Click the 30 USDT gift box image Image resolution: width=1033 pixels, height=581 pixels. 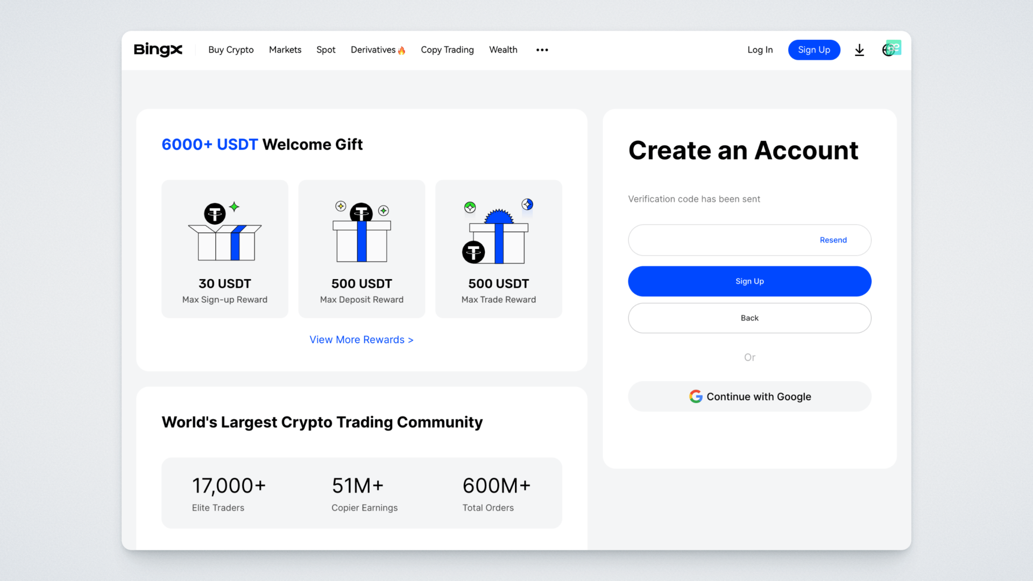(225, 233)
